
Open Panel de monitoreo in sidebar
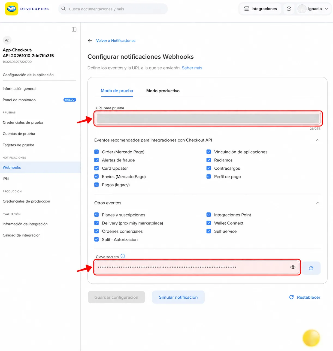coord(19,100)
